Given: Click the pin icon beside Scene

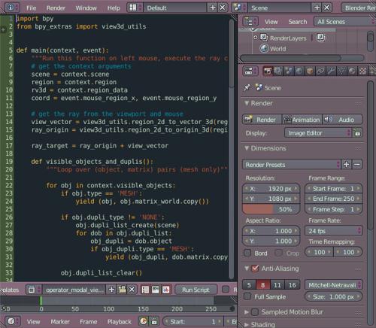Looking at the screenshot, I should (x=247, y=88).
